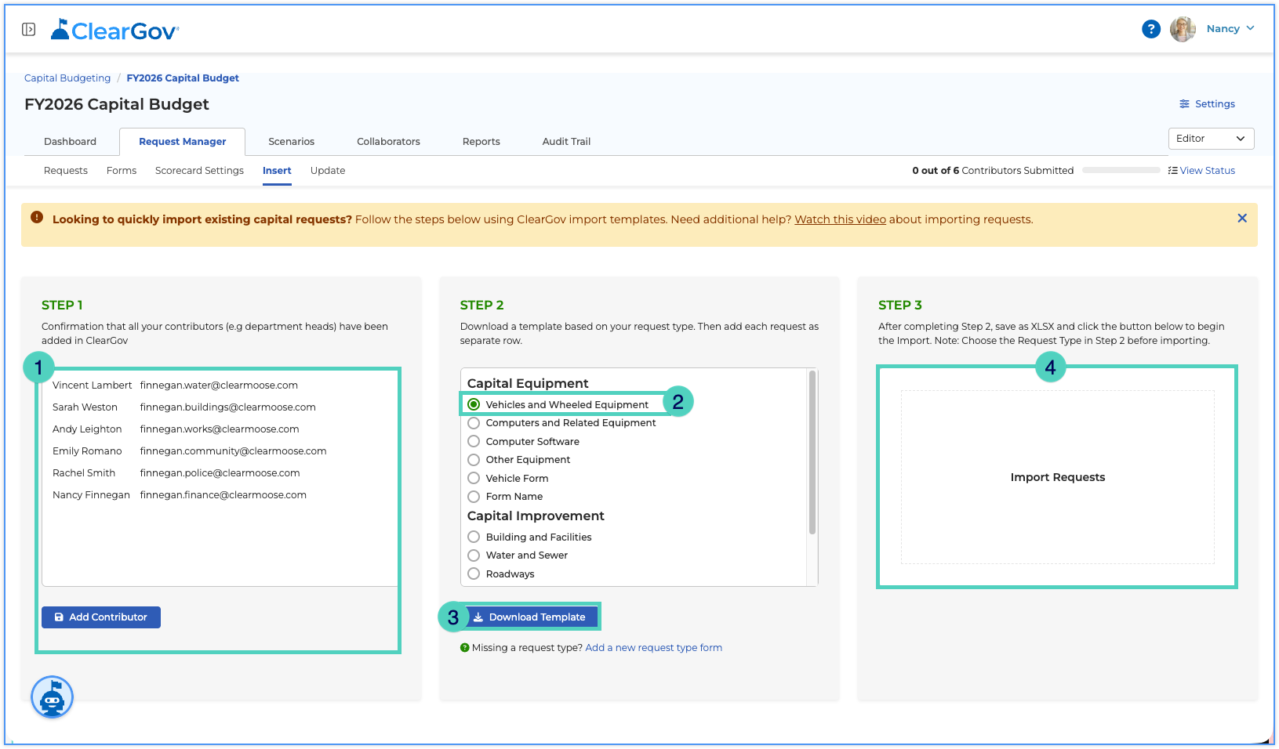Select Water and Sewer radio option
The image size is (1279, 749).
click(474, 555)
